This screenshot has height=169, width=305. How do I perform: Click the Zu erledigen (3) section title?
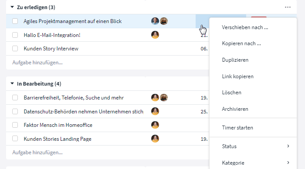pyautogui.click(x=36, y=7)
